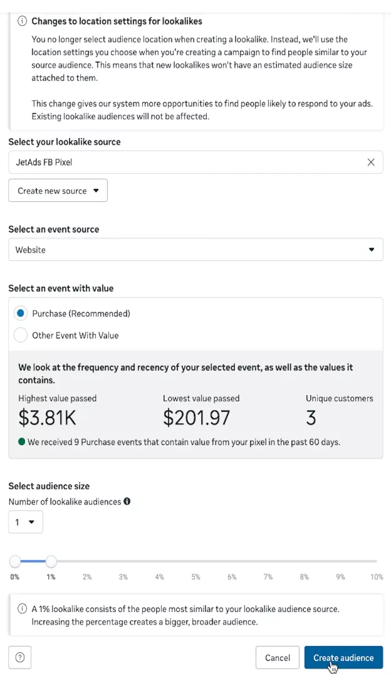The height and width of the screenshot is (676, 391).
Task: Choose Other Event With Value
Action: coord(20,335)
